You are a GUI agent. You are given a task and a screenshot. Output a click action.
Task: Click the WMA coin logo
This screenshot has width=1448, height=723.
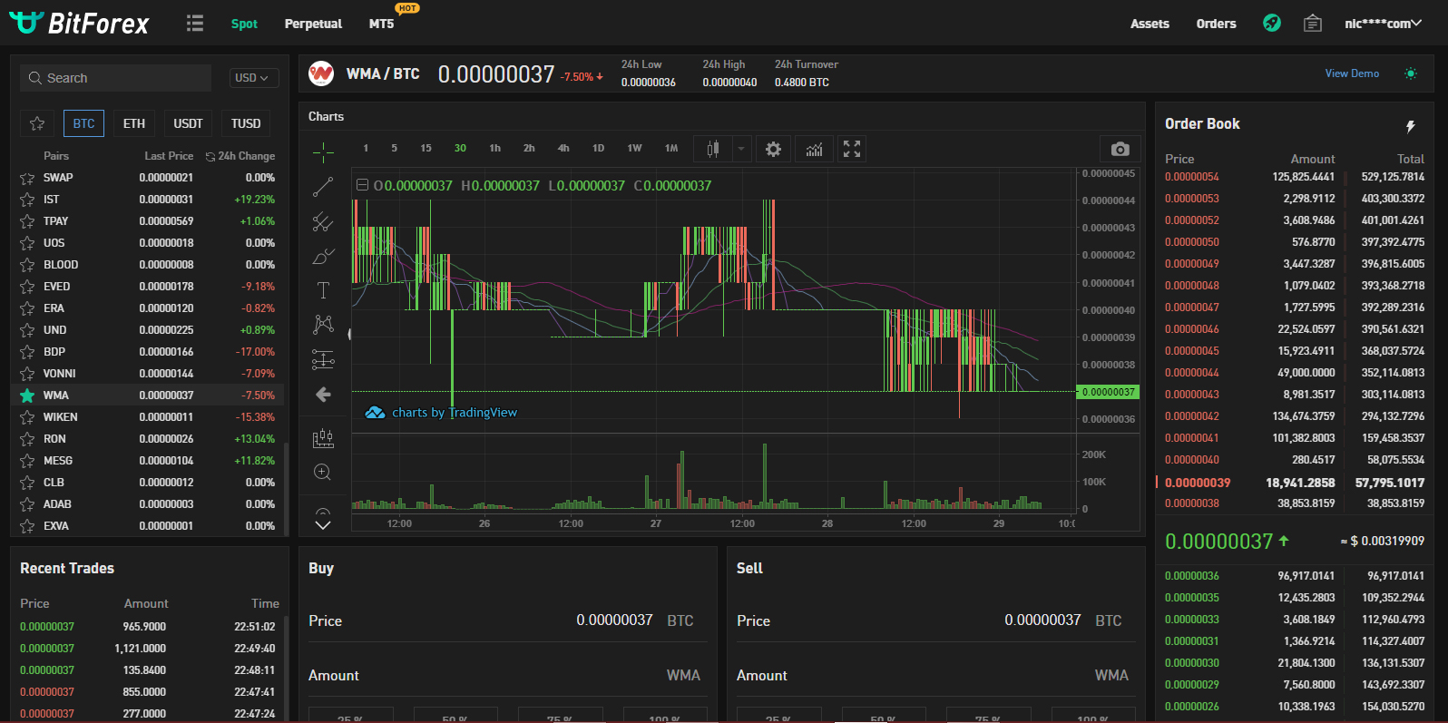(321, 73)
